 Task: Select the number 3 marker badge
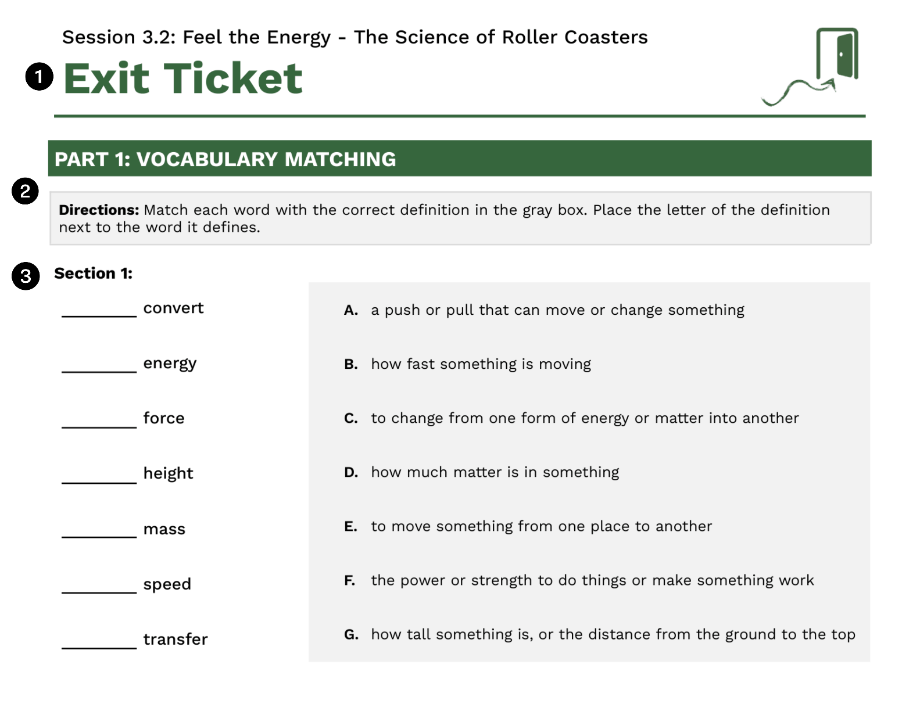click(26, 276)
